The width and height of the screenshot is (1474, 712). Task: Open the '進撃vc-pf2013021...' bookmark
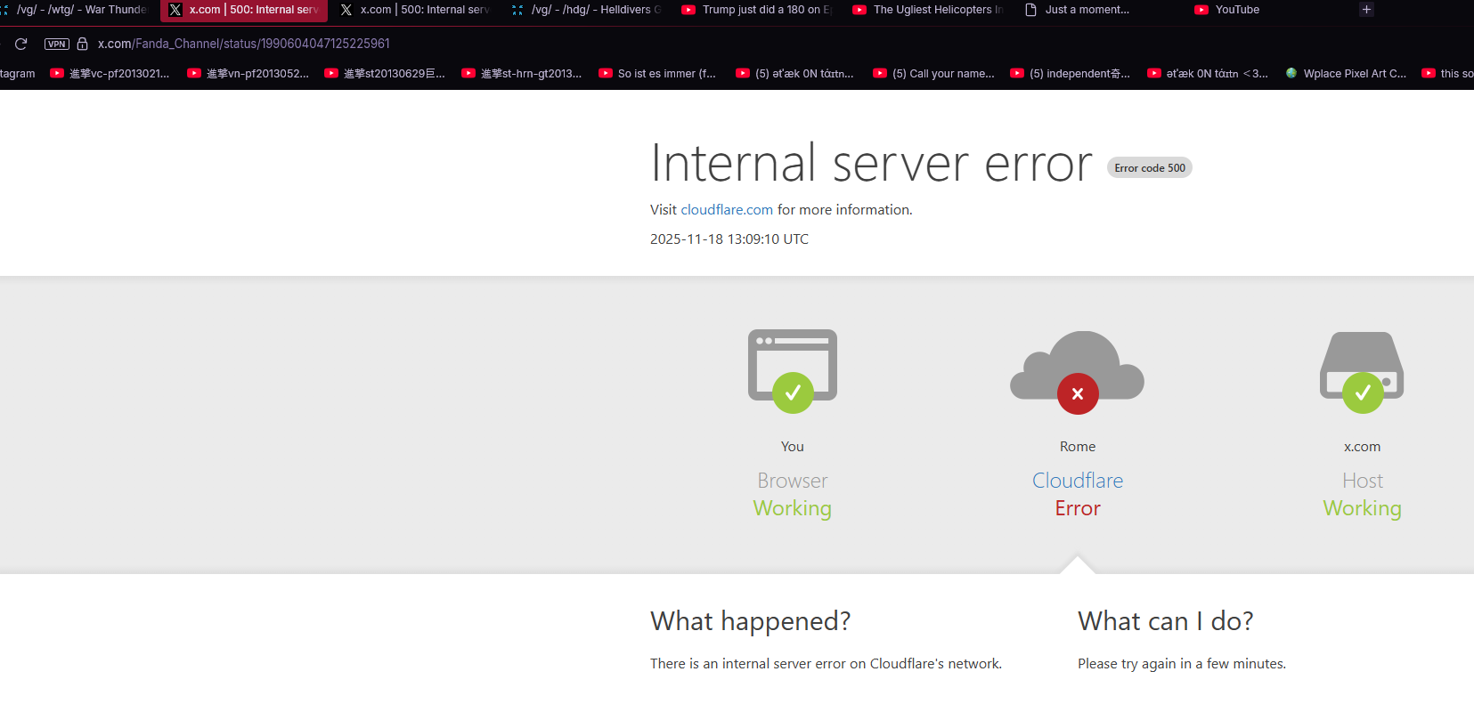coord(110,74)
